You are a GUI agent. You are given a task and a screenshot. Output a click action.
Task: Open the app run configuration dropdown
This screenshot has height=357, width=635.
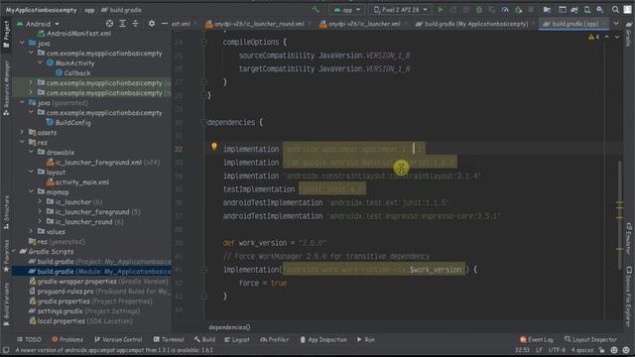346,10
